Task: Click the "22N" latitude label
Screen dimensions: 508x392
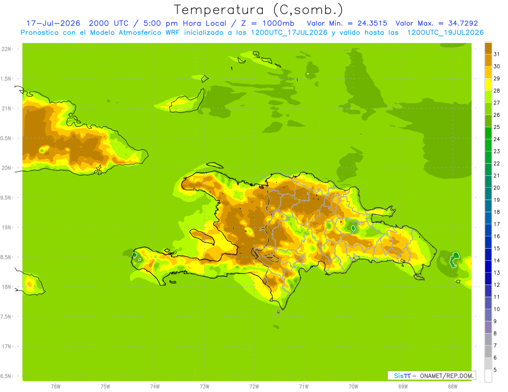Action: [x=7, y=49]
